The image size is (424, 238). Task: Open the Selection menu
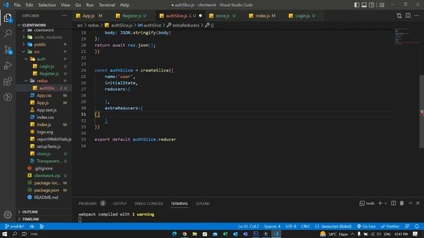pos(47,5)
